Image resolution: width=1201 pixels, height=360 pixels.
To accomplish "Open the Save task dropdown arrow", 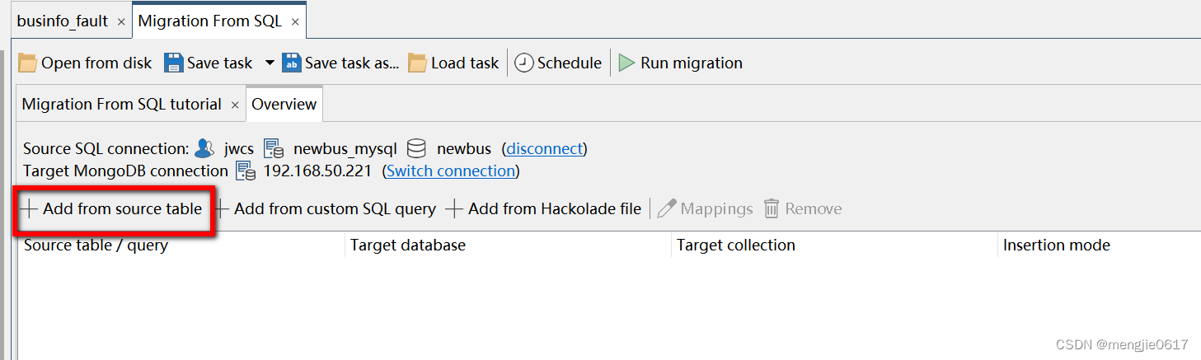I will 270,63.
